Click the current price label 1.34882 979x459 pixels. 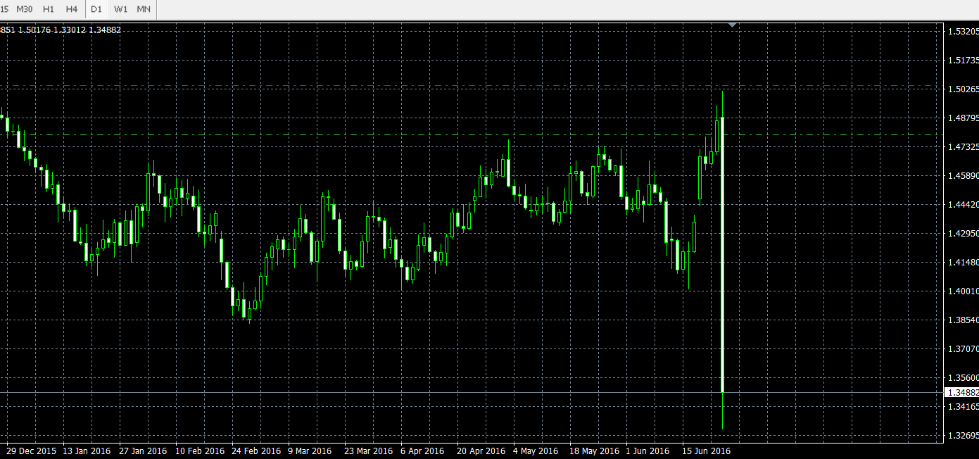(x=963, y=392)
